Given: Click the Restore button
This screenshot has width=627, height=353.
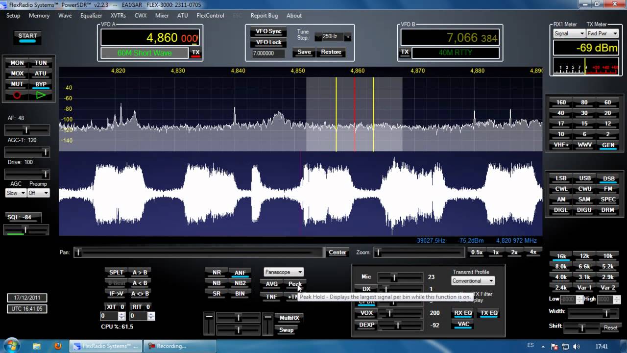Looking at the screenshot, I should (331, 52).
